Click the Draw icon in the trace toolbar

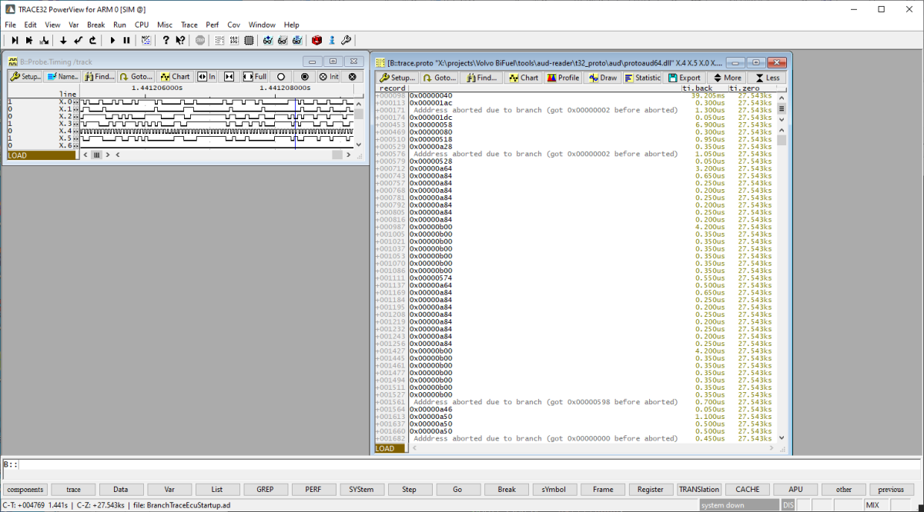(x=604, y=78)
